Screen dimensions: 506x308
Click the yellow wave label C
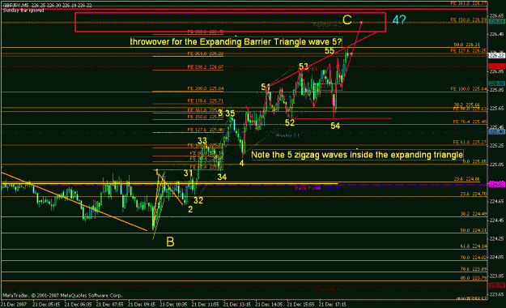347,20
